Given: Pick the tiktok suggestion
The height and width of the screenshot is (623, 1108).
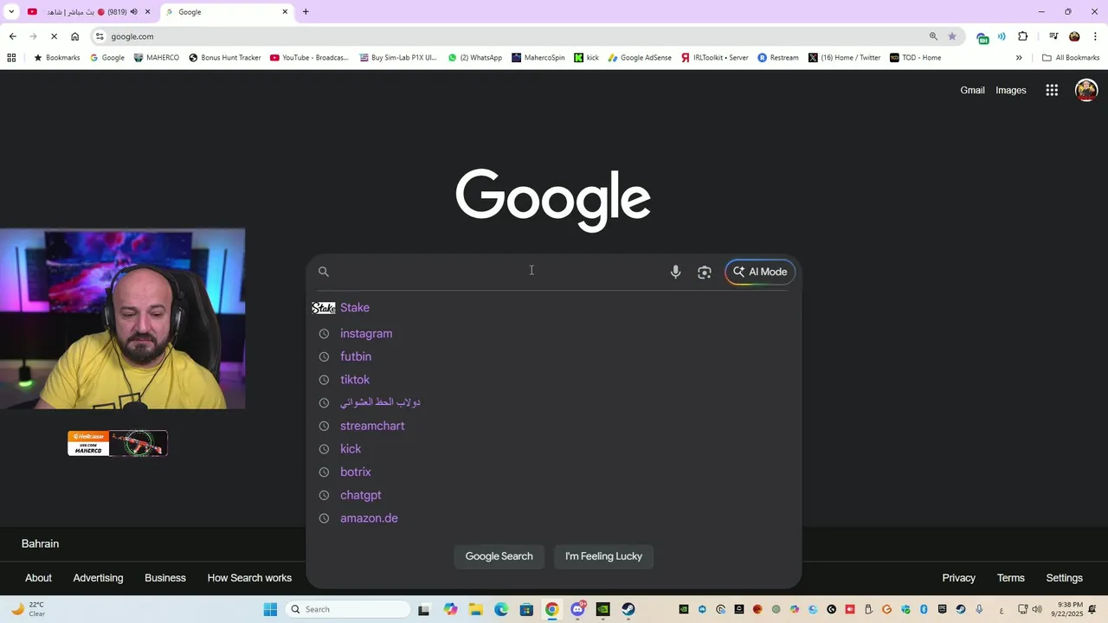Looking at the screenshot, I should click(x=554, y=380).
